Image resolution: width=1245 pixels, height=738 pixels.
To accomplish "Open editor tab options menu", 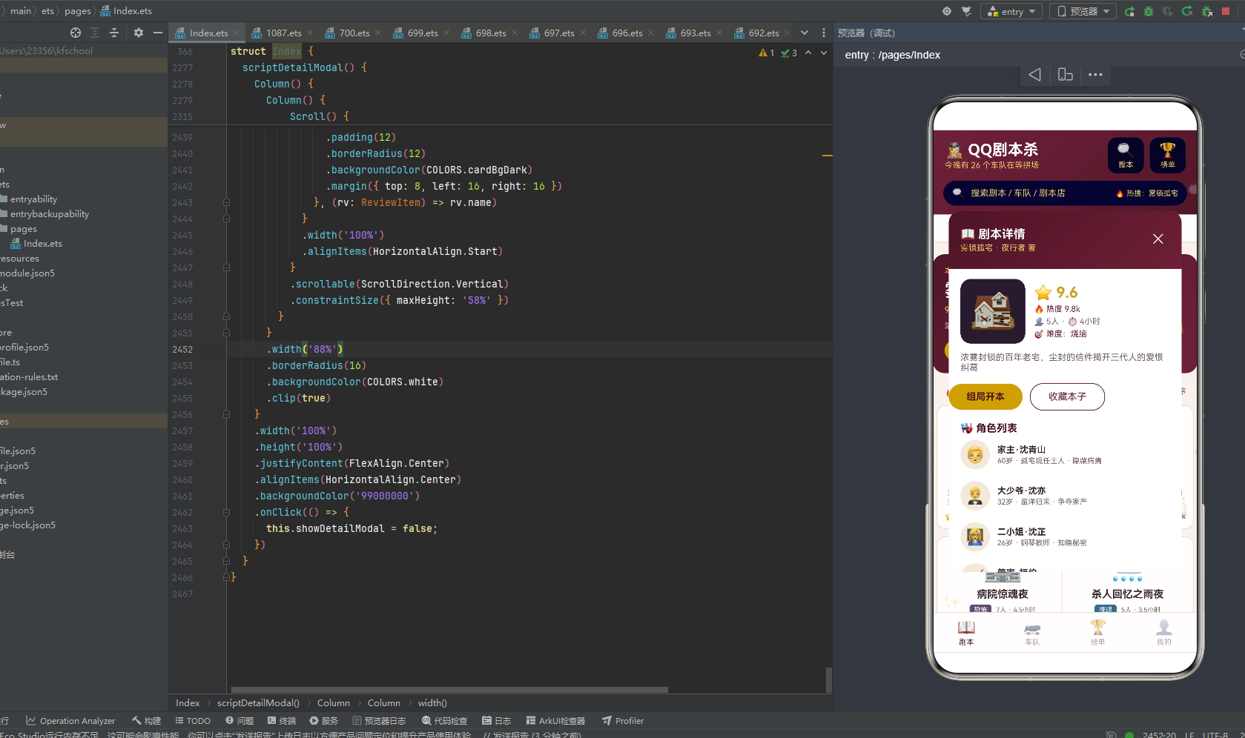I will point(824,33).
